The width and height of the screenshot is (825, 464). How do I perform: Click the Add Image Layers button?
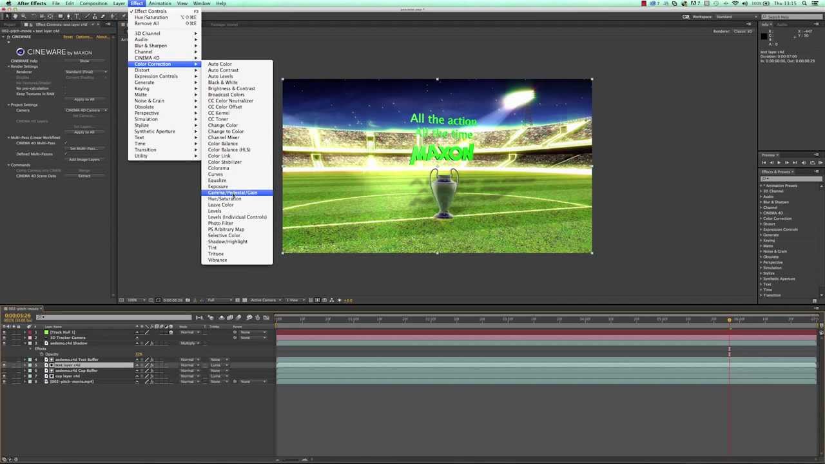pyautogui.click(x=84, y=159)
